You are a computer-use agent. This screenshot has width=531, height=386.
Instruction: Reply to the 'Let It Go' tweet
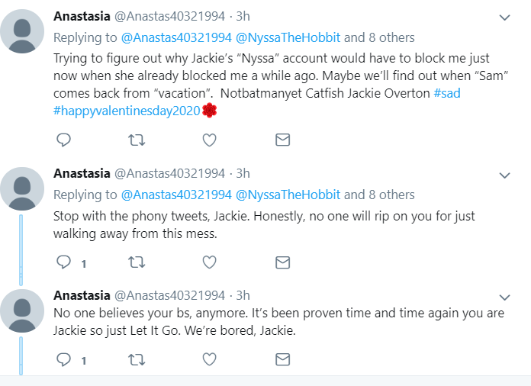[63, 359]
